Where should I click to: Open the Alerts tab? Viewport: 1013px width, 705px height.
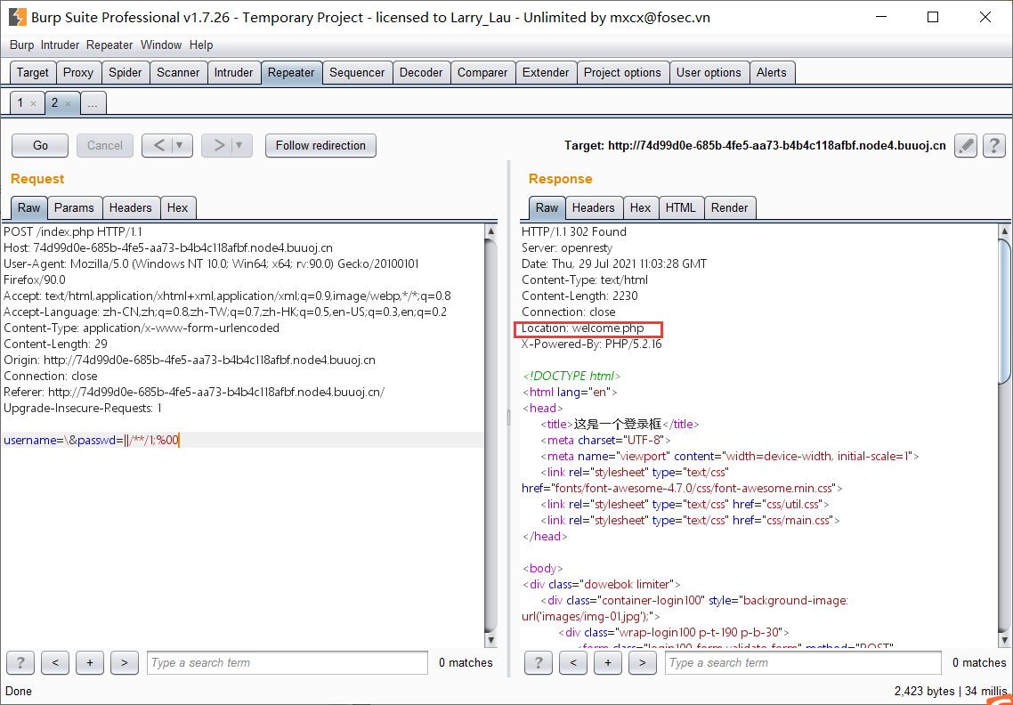(x=772, y=72)
